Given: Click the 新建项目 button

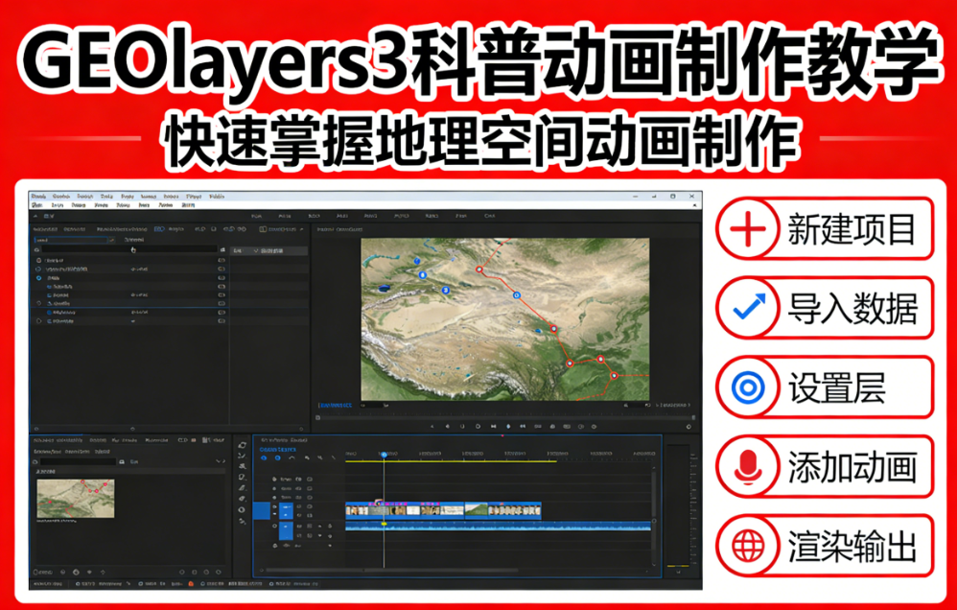Looking at the screenshot, I should point(825,229).
